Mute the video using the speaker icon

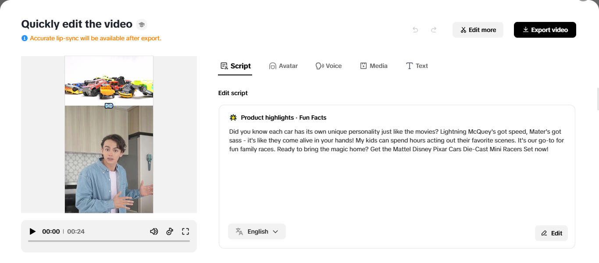pos(154,231)
